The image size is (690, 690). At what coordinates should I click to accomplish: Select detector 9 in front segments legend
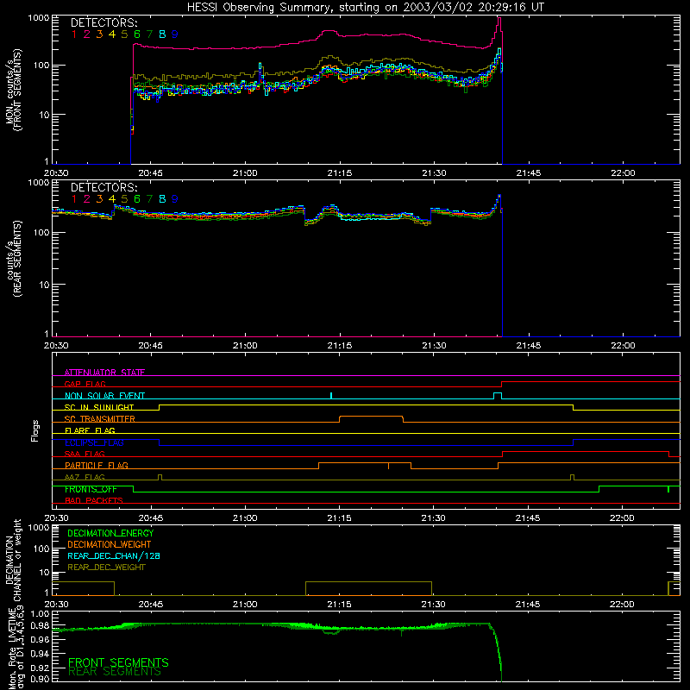[175, 34]
